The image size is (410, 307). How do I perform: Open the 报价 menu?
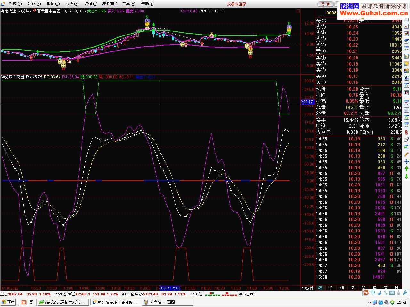[53, 4]
